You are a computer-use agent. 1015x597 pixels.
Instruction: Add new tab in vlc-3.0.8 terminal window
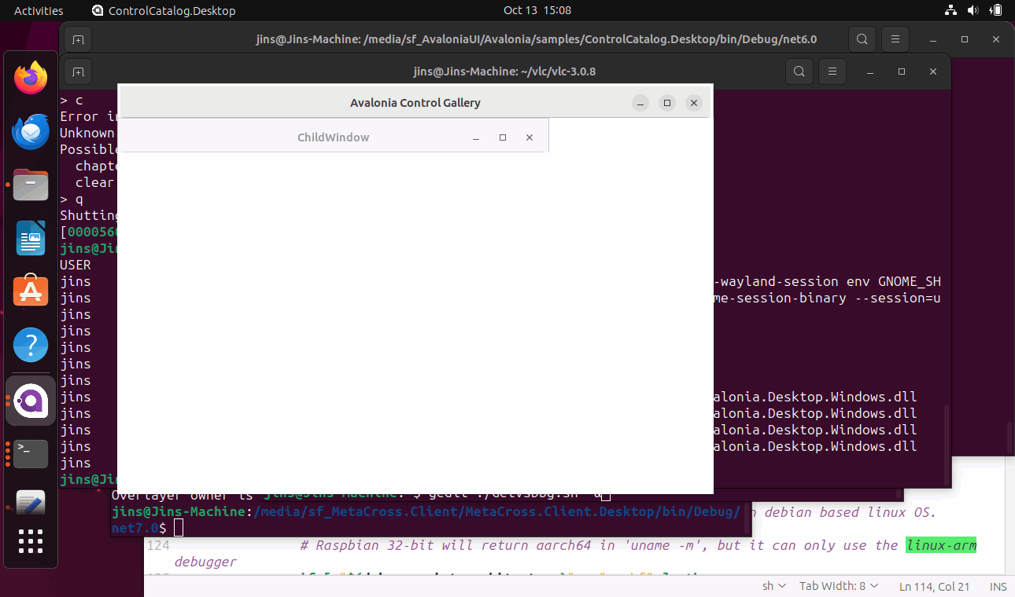(77, 71)
